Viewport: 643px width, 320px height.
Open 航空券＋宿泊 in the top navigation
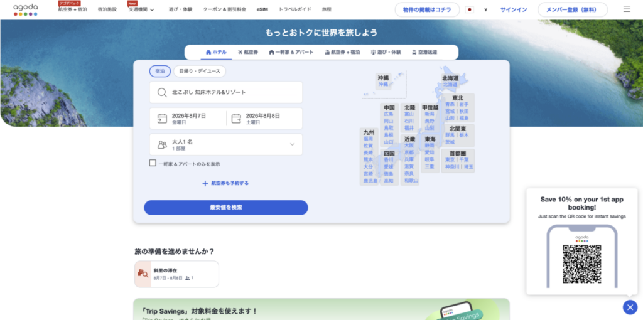tap(73, 9)
